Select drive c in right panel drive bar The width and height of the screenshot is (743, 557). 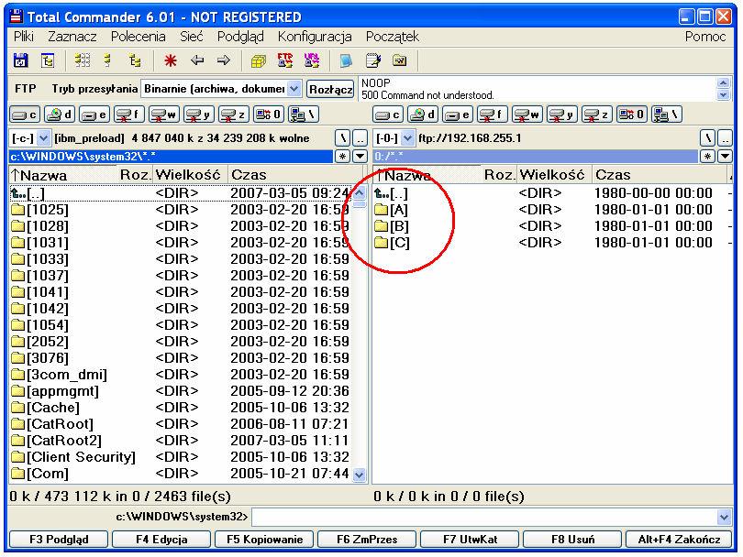click(388, 115)
